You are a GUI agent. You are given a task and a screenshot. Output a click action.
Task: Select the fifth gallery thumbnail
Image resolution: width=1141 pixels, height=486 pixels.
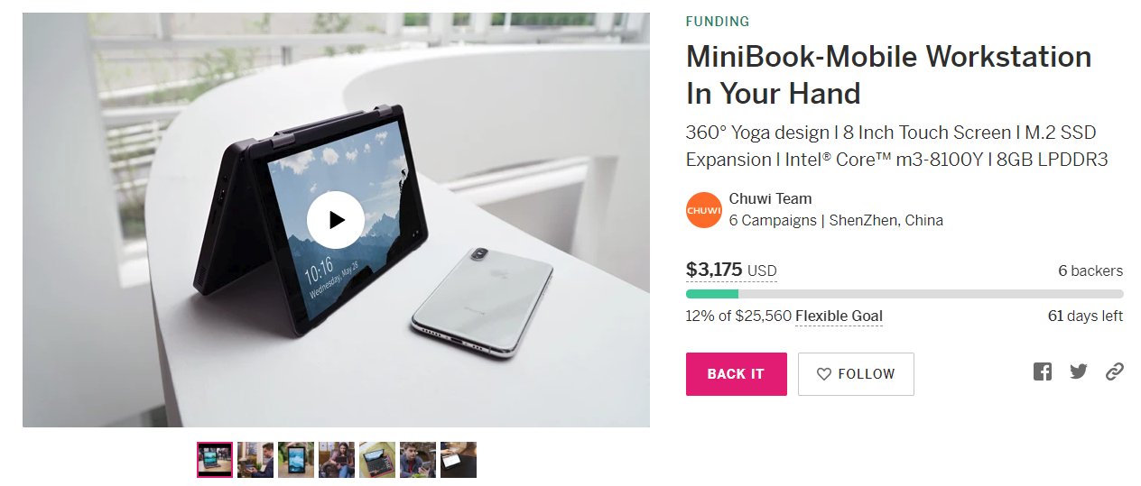point(377,460)
